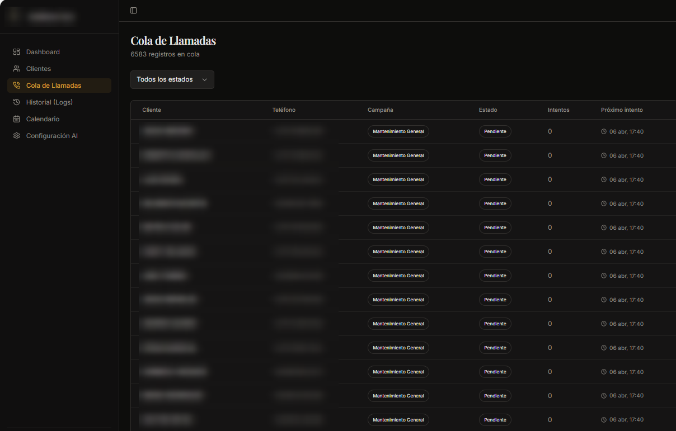Click the Historial (Logs) history clock icon
Image resolution: width=676 pixels, height=431 pixels.
pos(17,102)
